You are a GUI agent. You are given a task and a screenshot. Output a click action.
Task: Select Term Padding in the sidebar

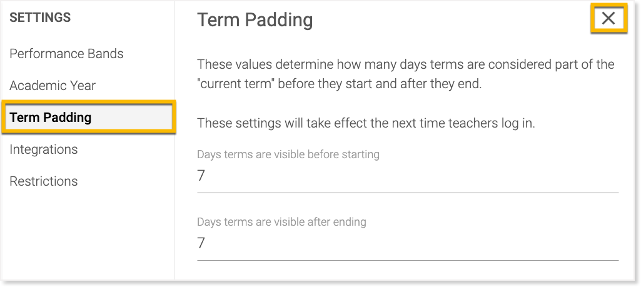51,118
